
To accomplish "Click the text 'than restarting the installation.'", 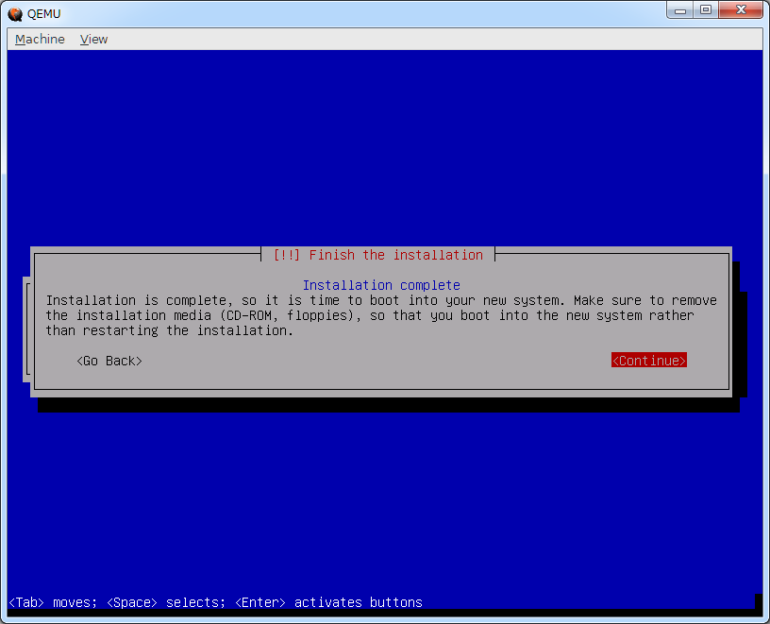I will (170, 330).
